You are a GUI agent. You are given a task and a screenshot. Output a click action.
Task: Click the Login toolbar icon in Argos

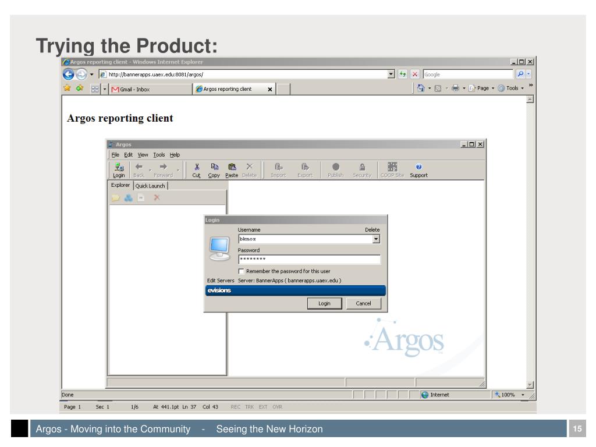119,170
